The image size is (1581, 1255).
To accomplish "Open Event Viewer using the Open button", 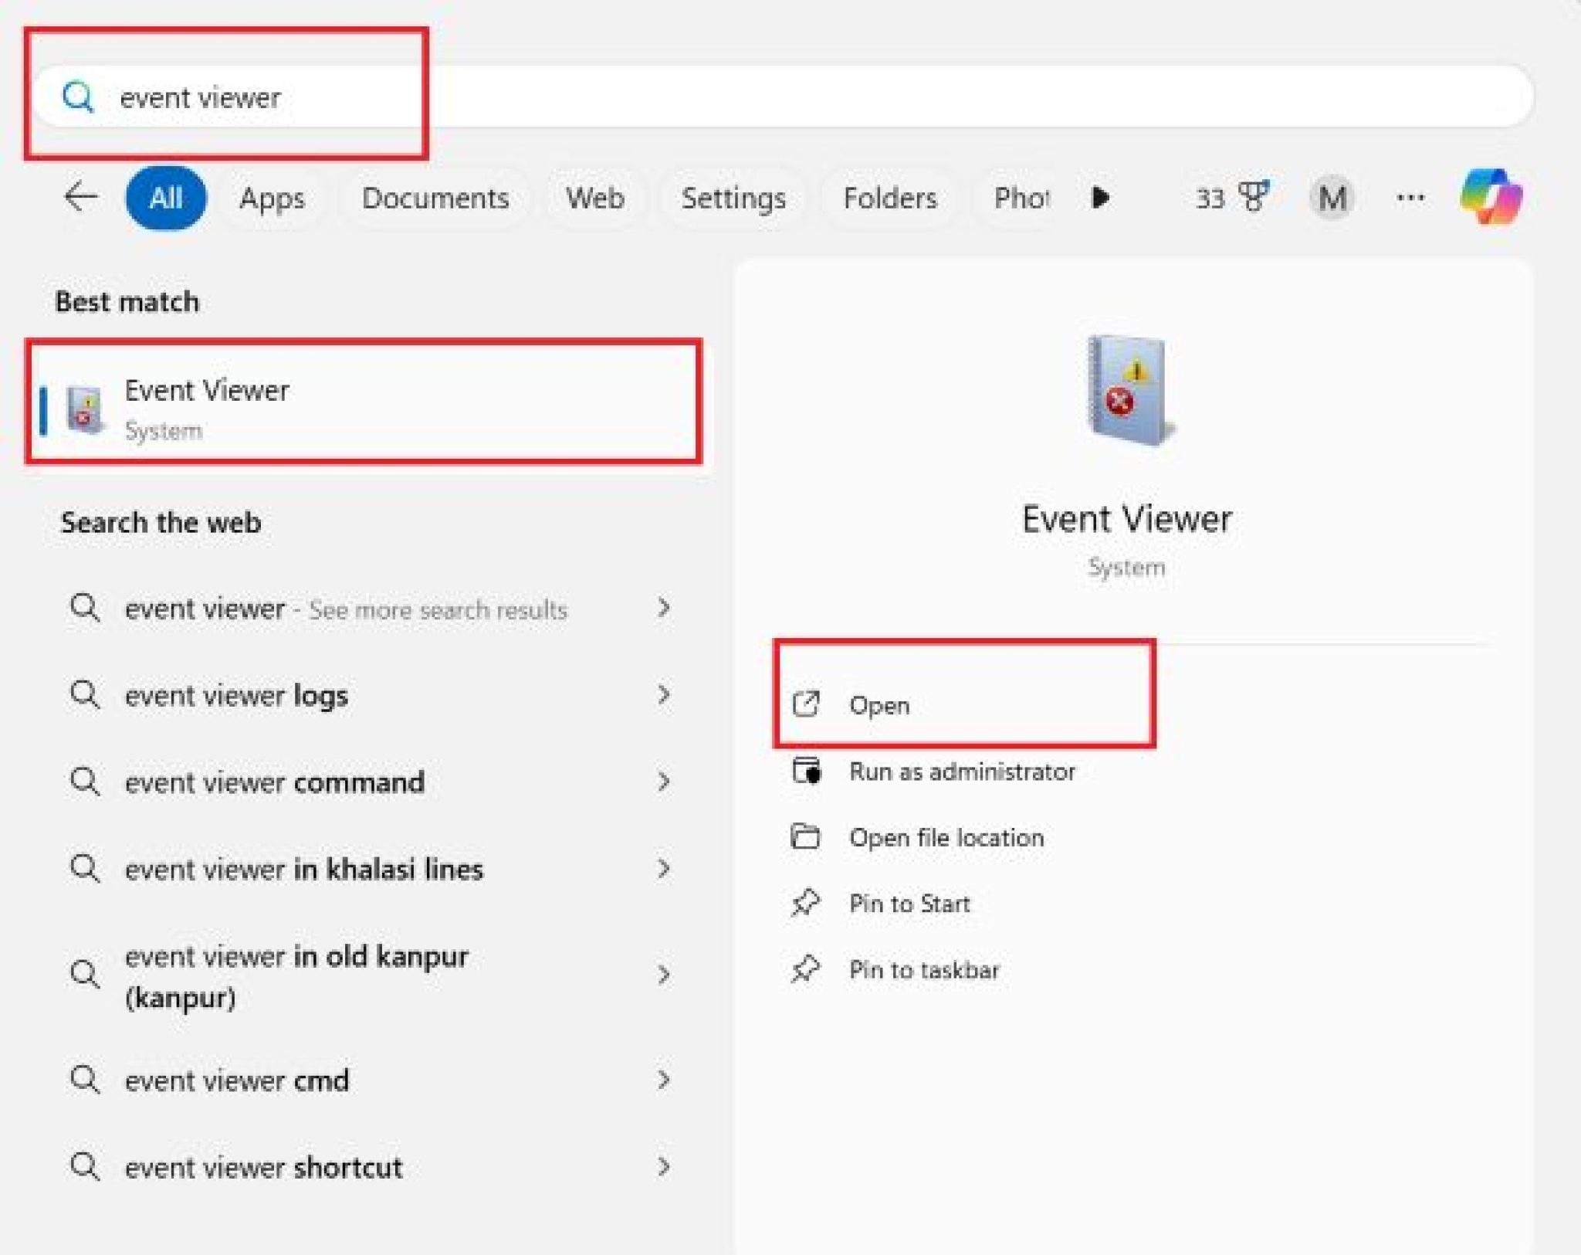I will point(879,704).
